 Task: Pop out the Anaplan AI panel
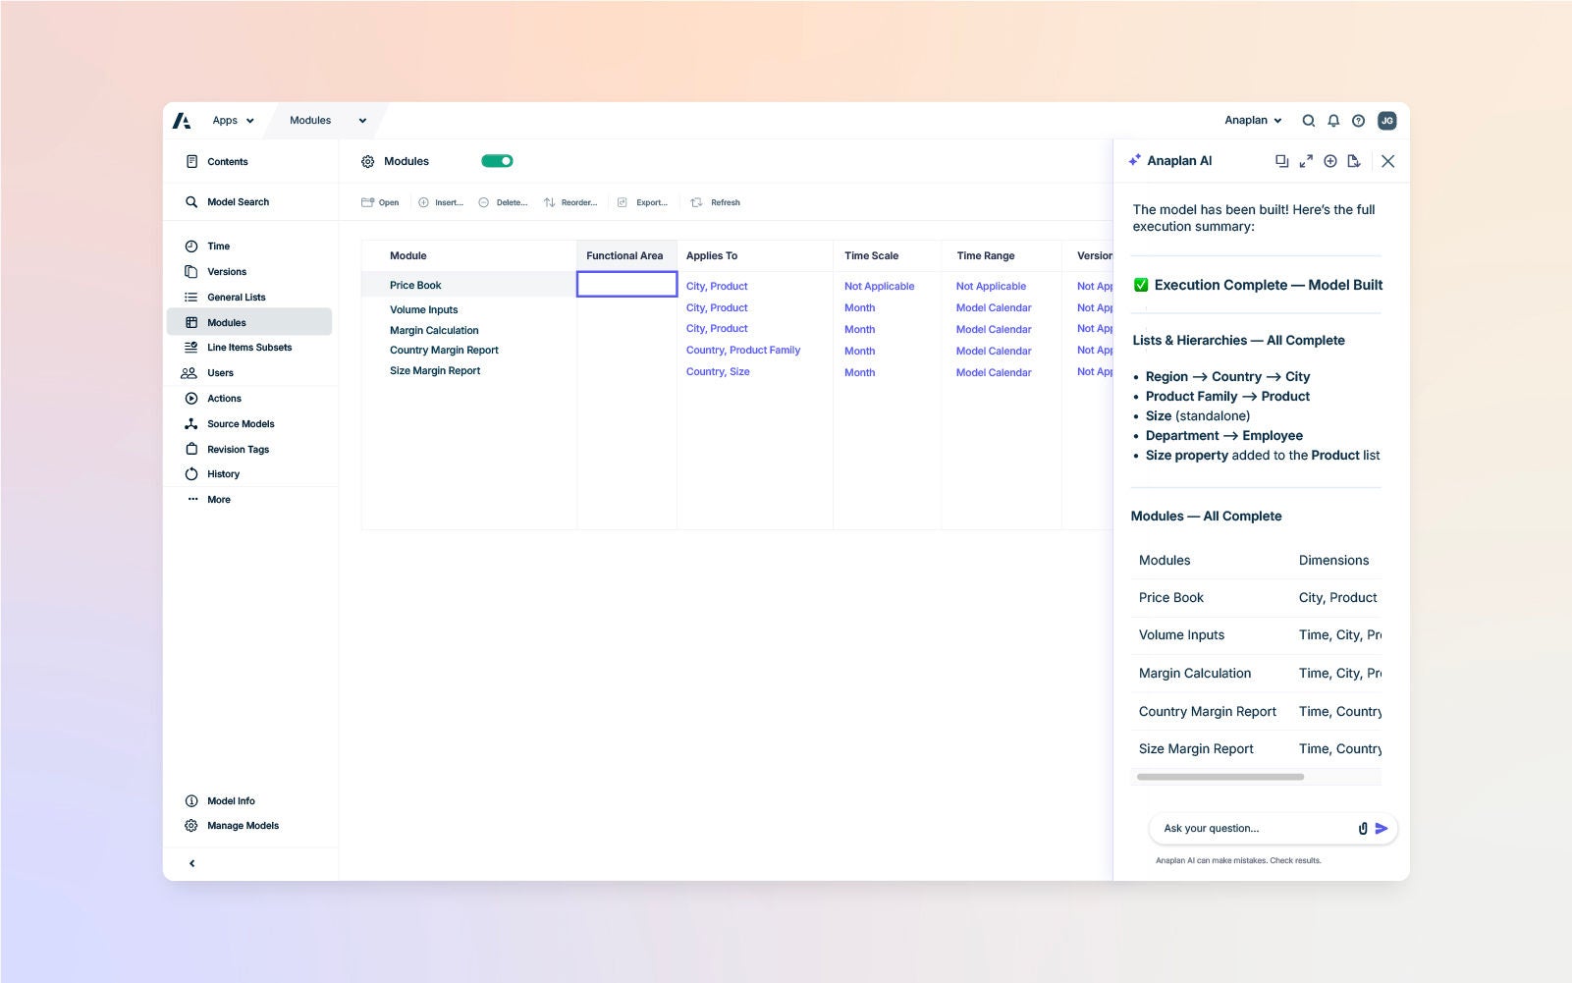[x=1281, y=161]
